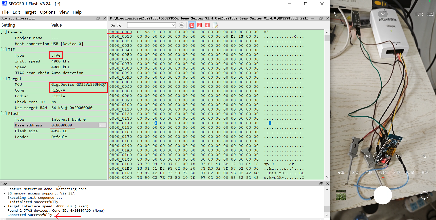Click the Base address ellipsis button
The height and width of the screenshot is (220, 436).
(x=102, y=125)
